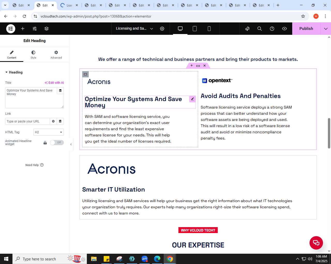Open the Help question mark icon
Screen dimensions: 331x264
pyautogui.click(x=272, y=29)
